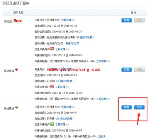Image resolution: width=149 pixels, height=139 pixels.
Task: Select the 绿钻贵族 service name
Action: [9, 108]
